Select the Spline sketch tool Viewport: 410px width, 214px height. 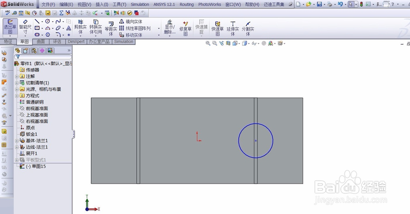coord(58,21)
